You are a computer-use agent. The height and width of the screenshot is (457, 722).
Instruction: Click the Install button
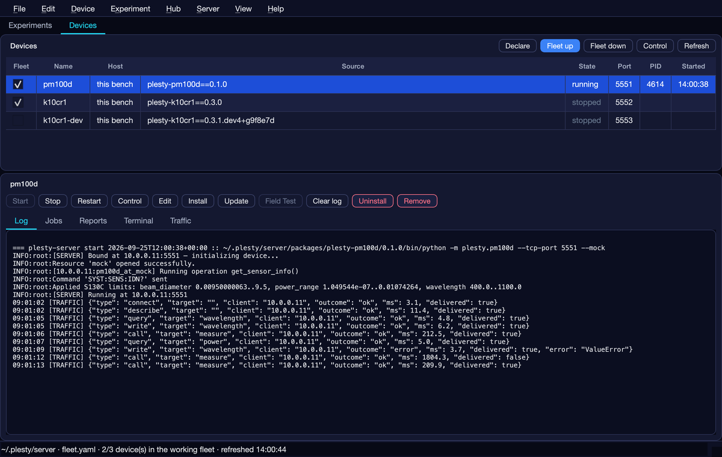(x=198, y=201)
